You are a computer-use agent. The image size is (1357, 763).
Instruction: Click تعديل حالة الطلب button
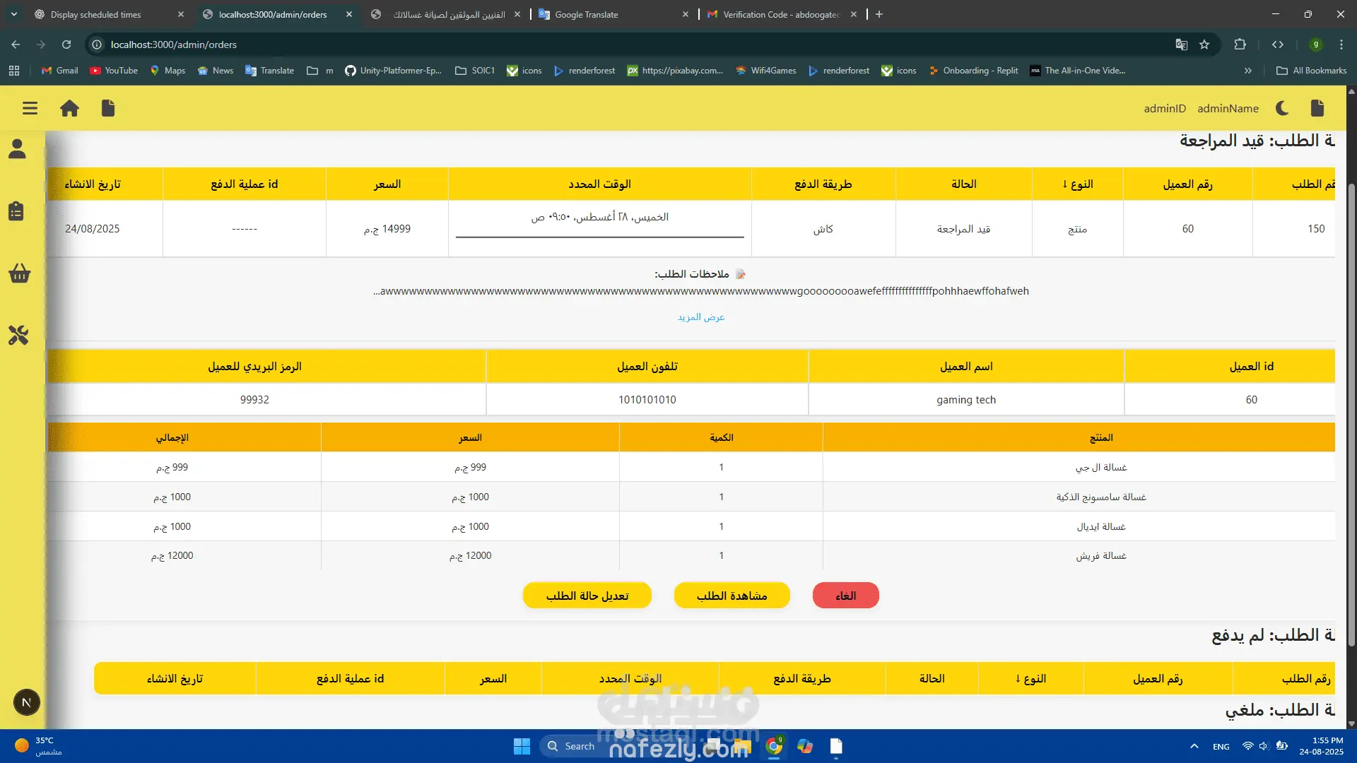(587, 596)
